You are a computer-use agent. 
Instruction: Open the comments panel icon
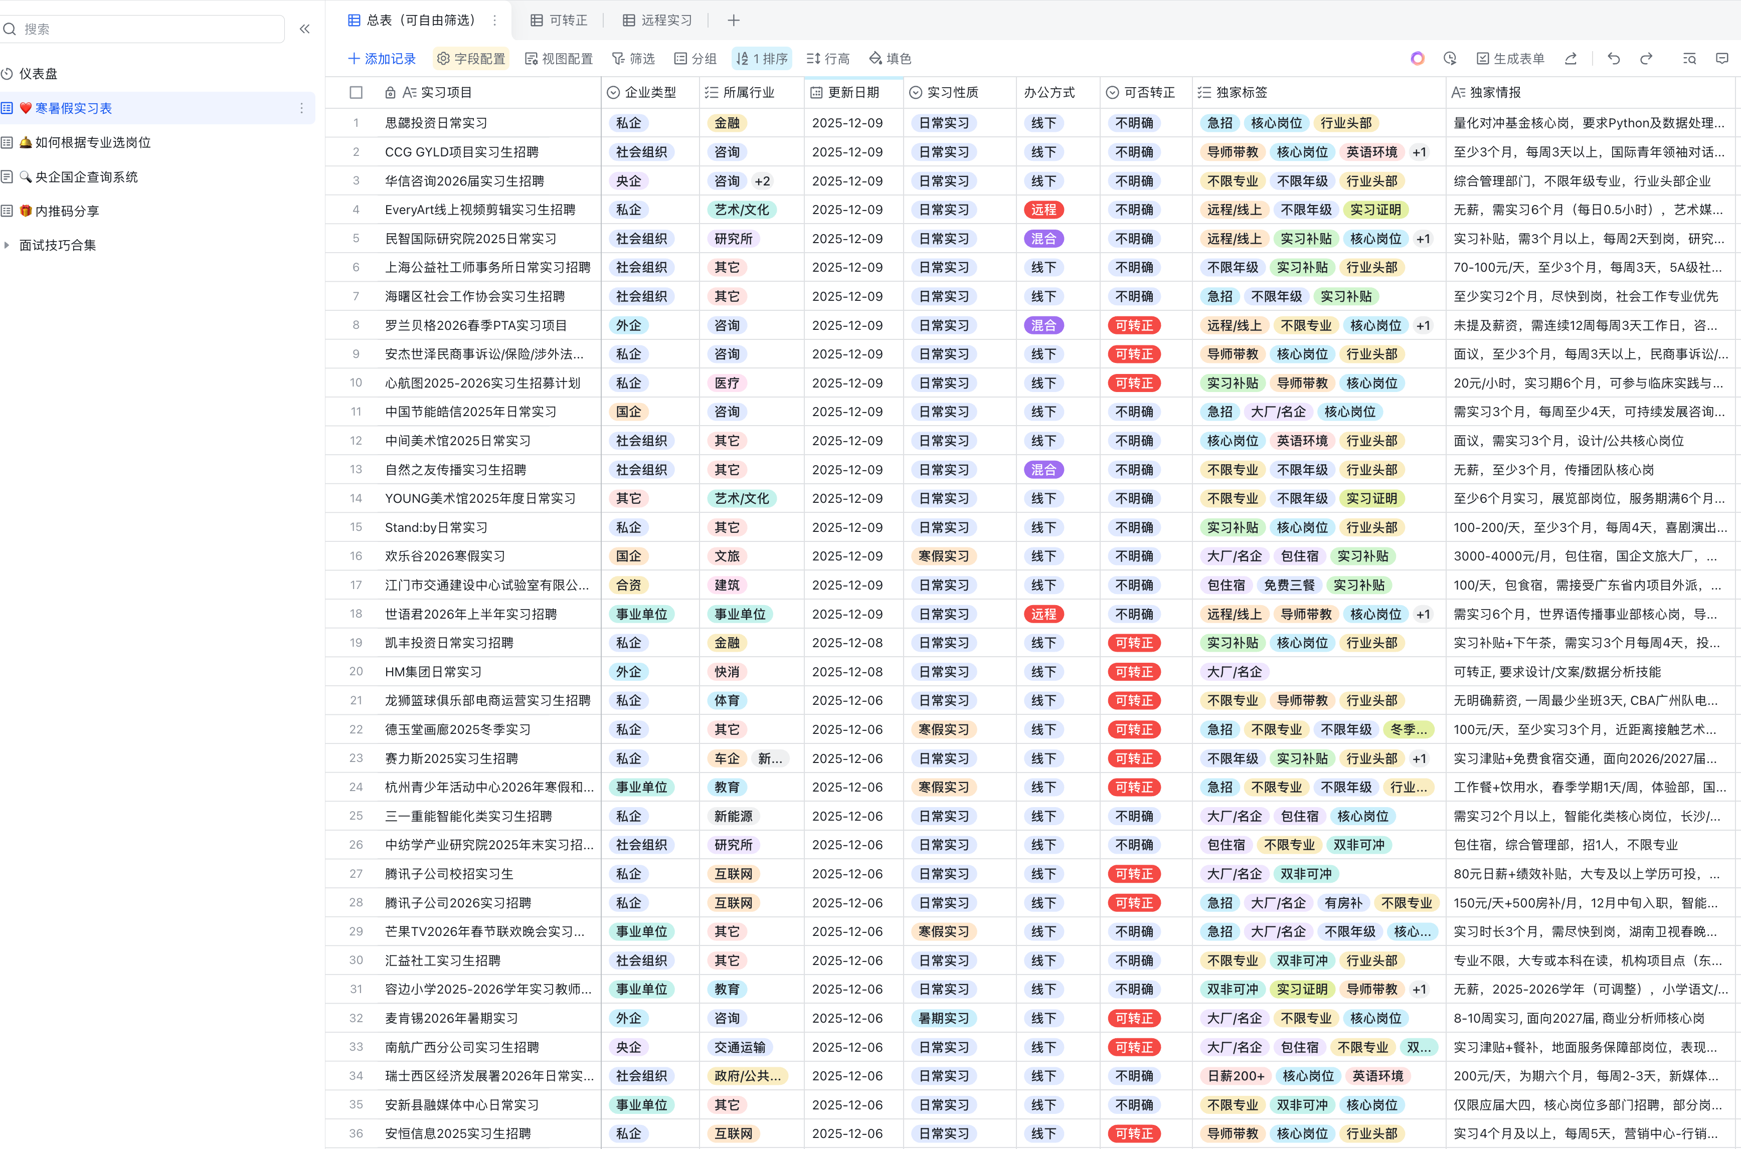1722,59
